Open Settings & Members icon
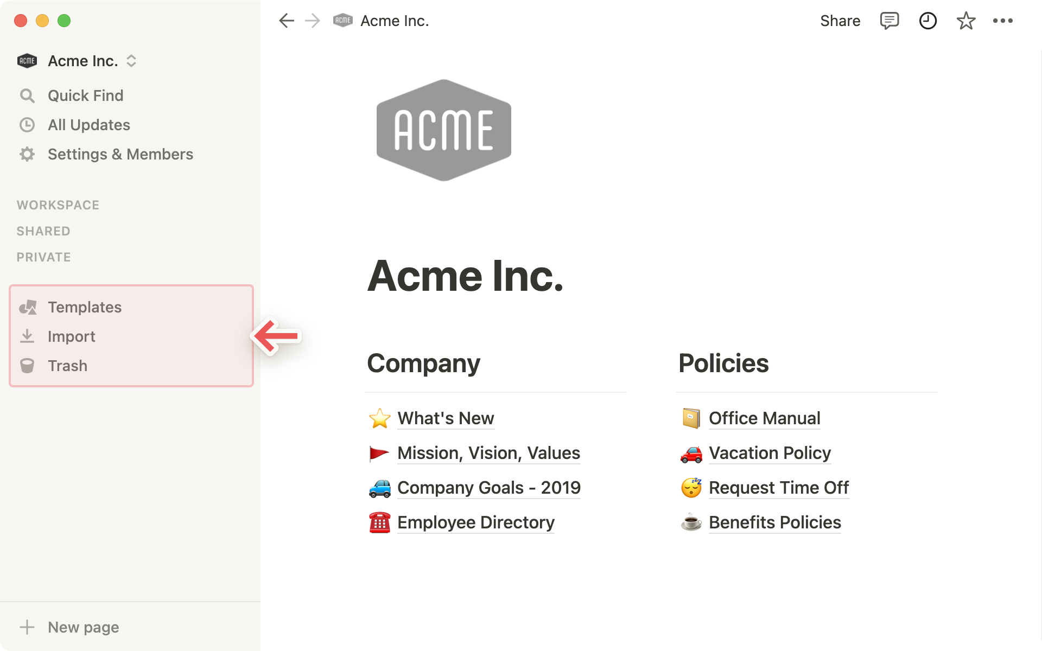Viewport: 1042px width, 651px height. 27,154
